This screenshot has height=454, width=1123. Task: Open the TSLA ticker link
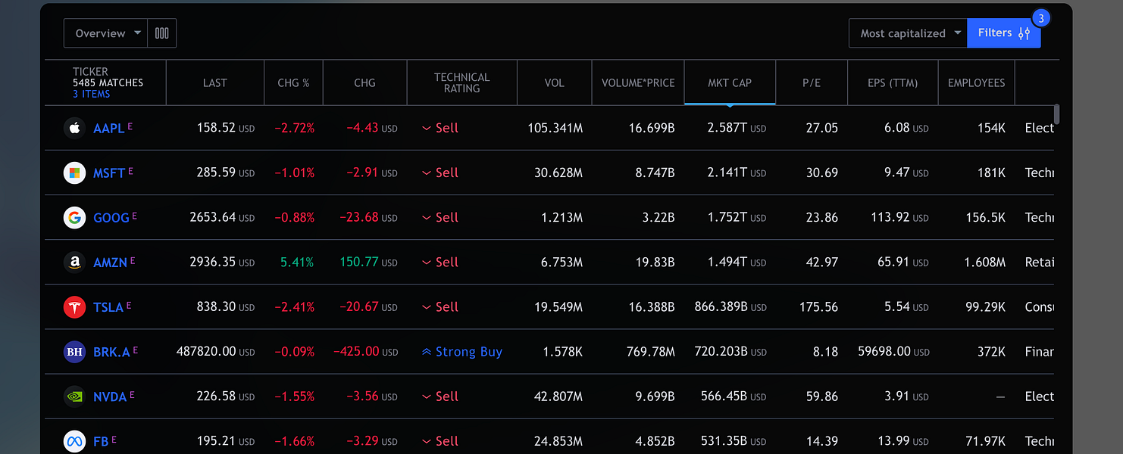108,306
